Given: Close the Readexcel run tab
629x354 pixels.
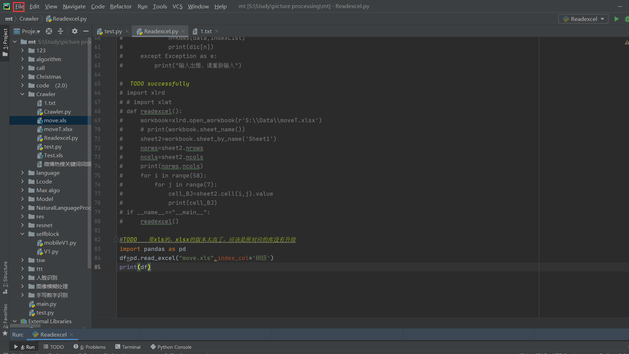Looking at the screenshot, I should point(72,334).
